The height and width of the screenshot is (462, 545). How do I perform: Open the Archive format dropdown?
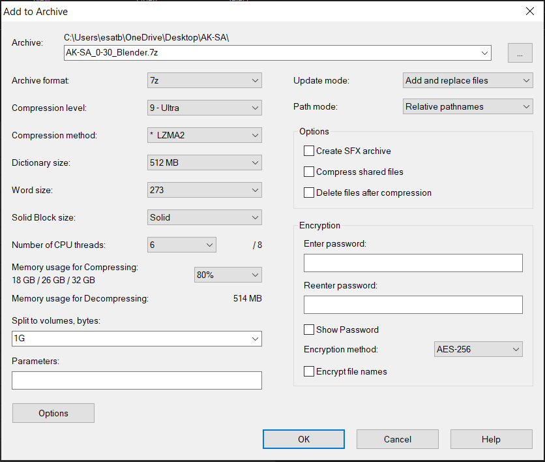[205, 81]
